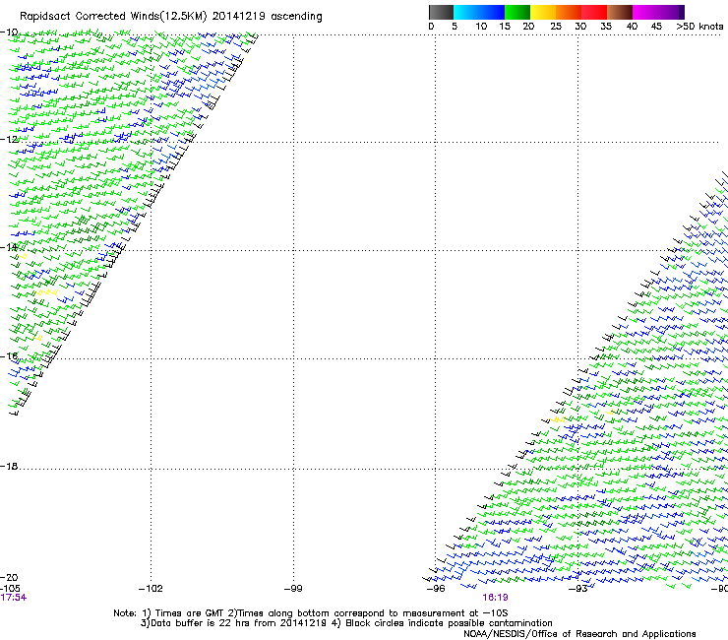Click the '-105' longitude axis label
The image size is (728, 640).
10,589
